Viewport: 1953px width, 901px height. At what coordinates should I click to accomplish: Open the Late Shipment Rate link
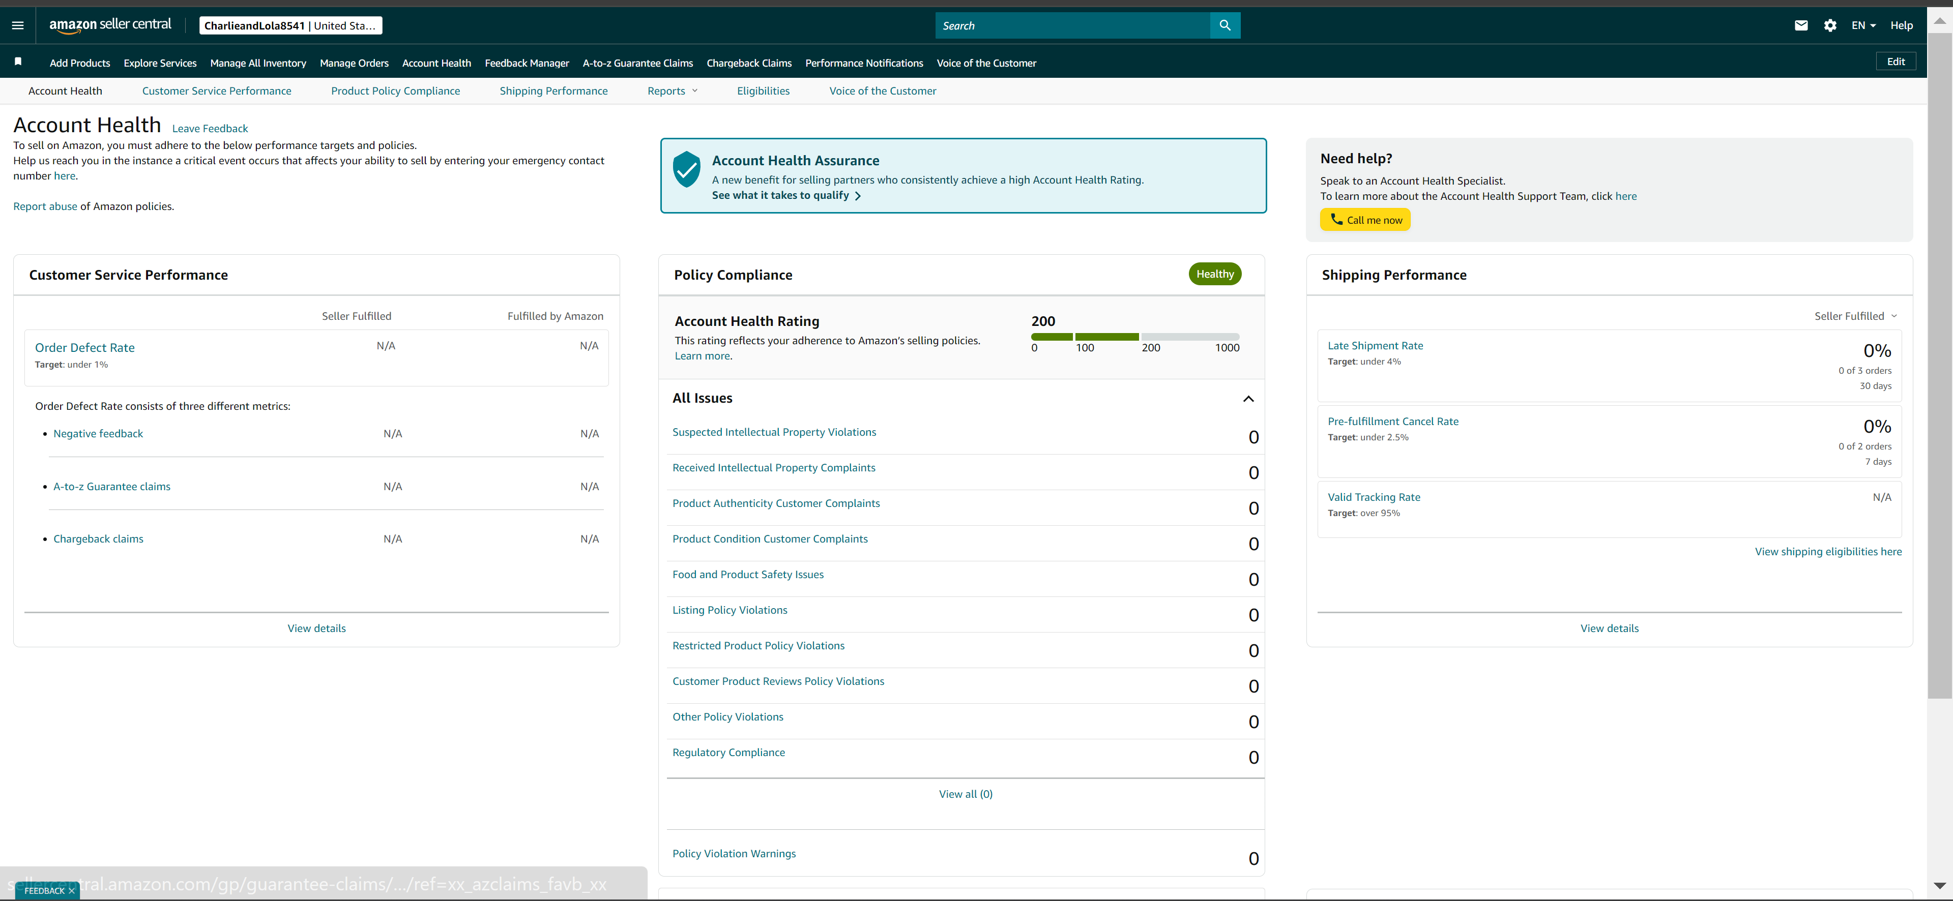tap(1375, 346)
